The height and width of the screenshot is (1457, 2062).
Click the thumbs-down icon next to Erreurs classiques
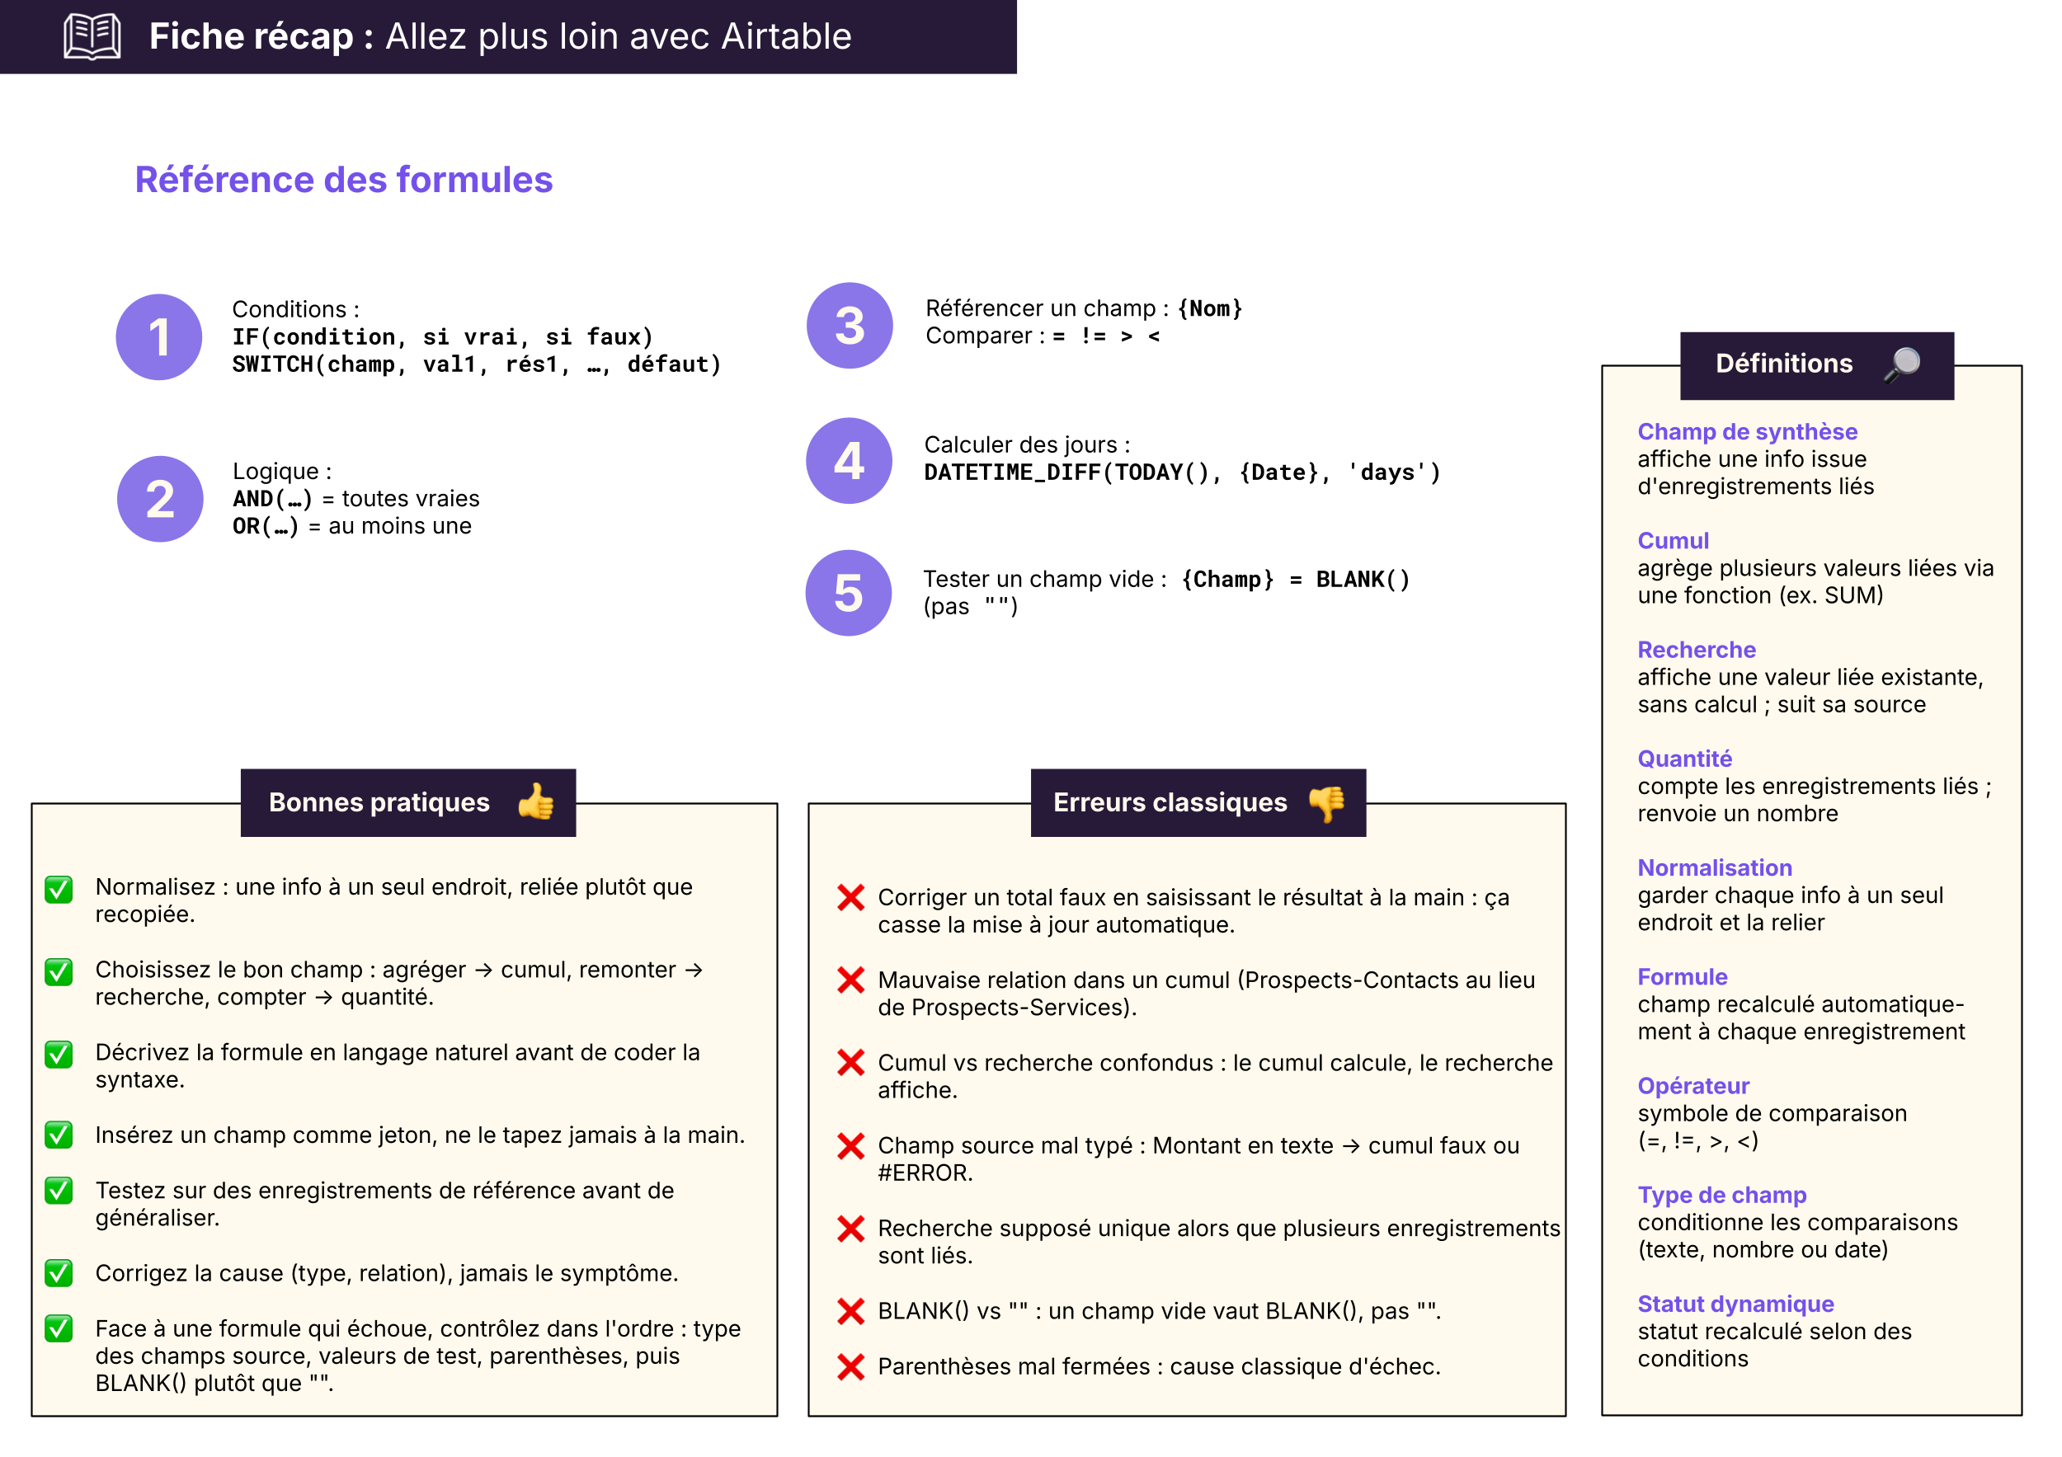point(1326,802)
